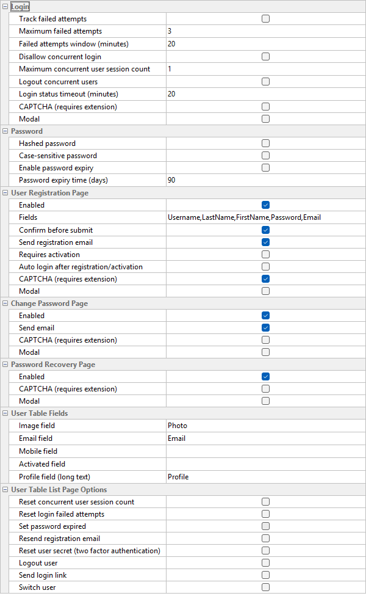366x596 pixels.
Task: Collapse the Password section
Action: 5,131
